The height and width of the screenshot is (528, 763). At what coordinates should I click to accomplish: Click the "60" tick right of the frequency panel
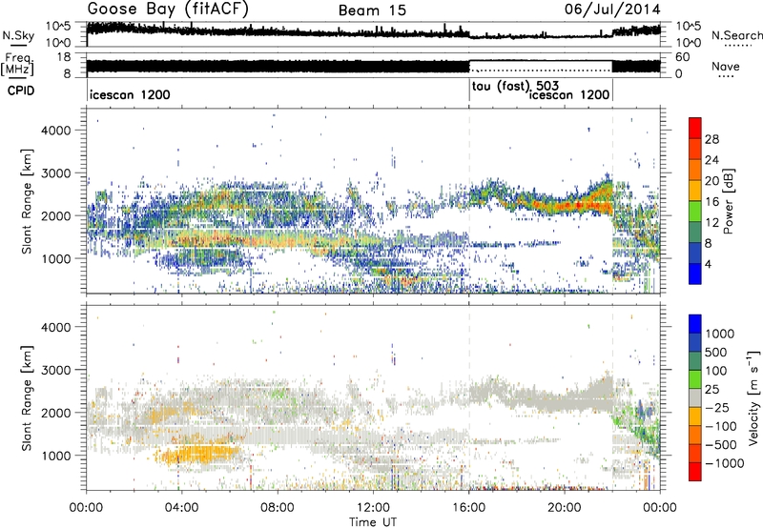point(682,57)
